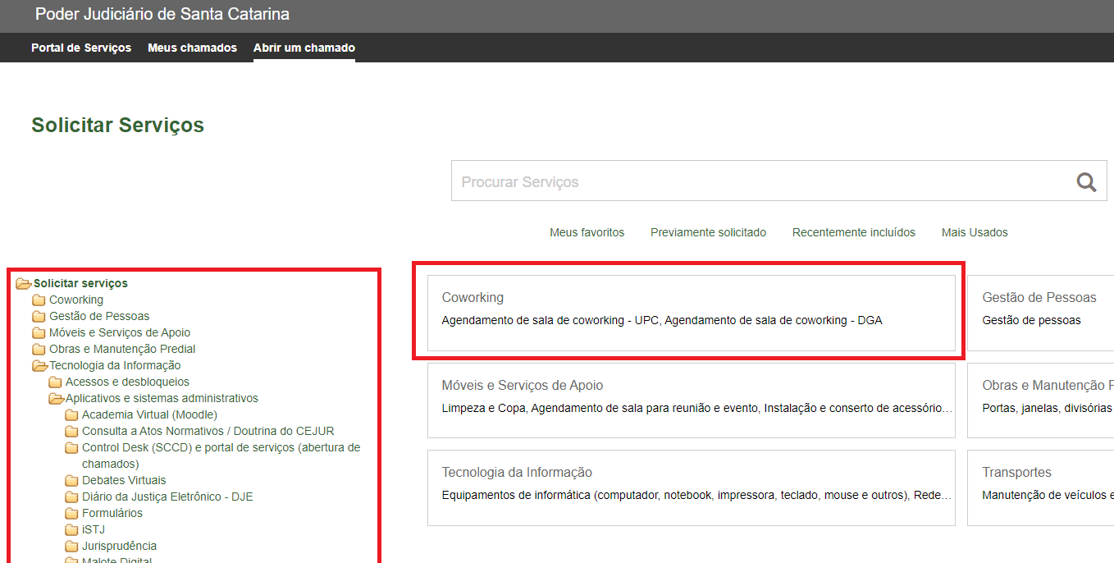
Task: Select Coworking in the tree
Action: coord(76,300)
